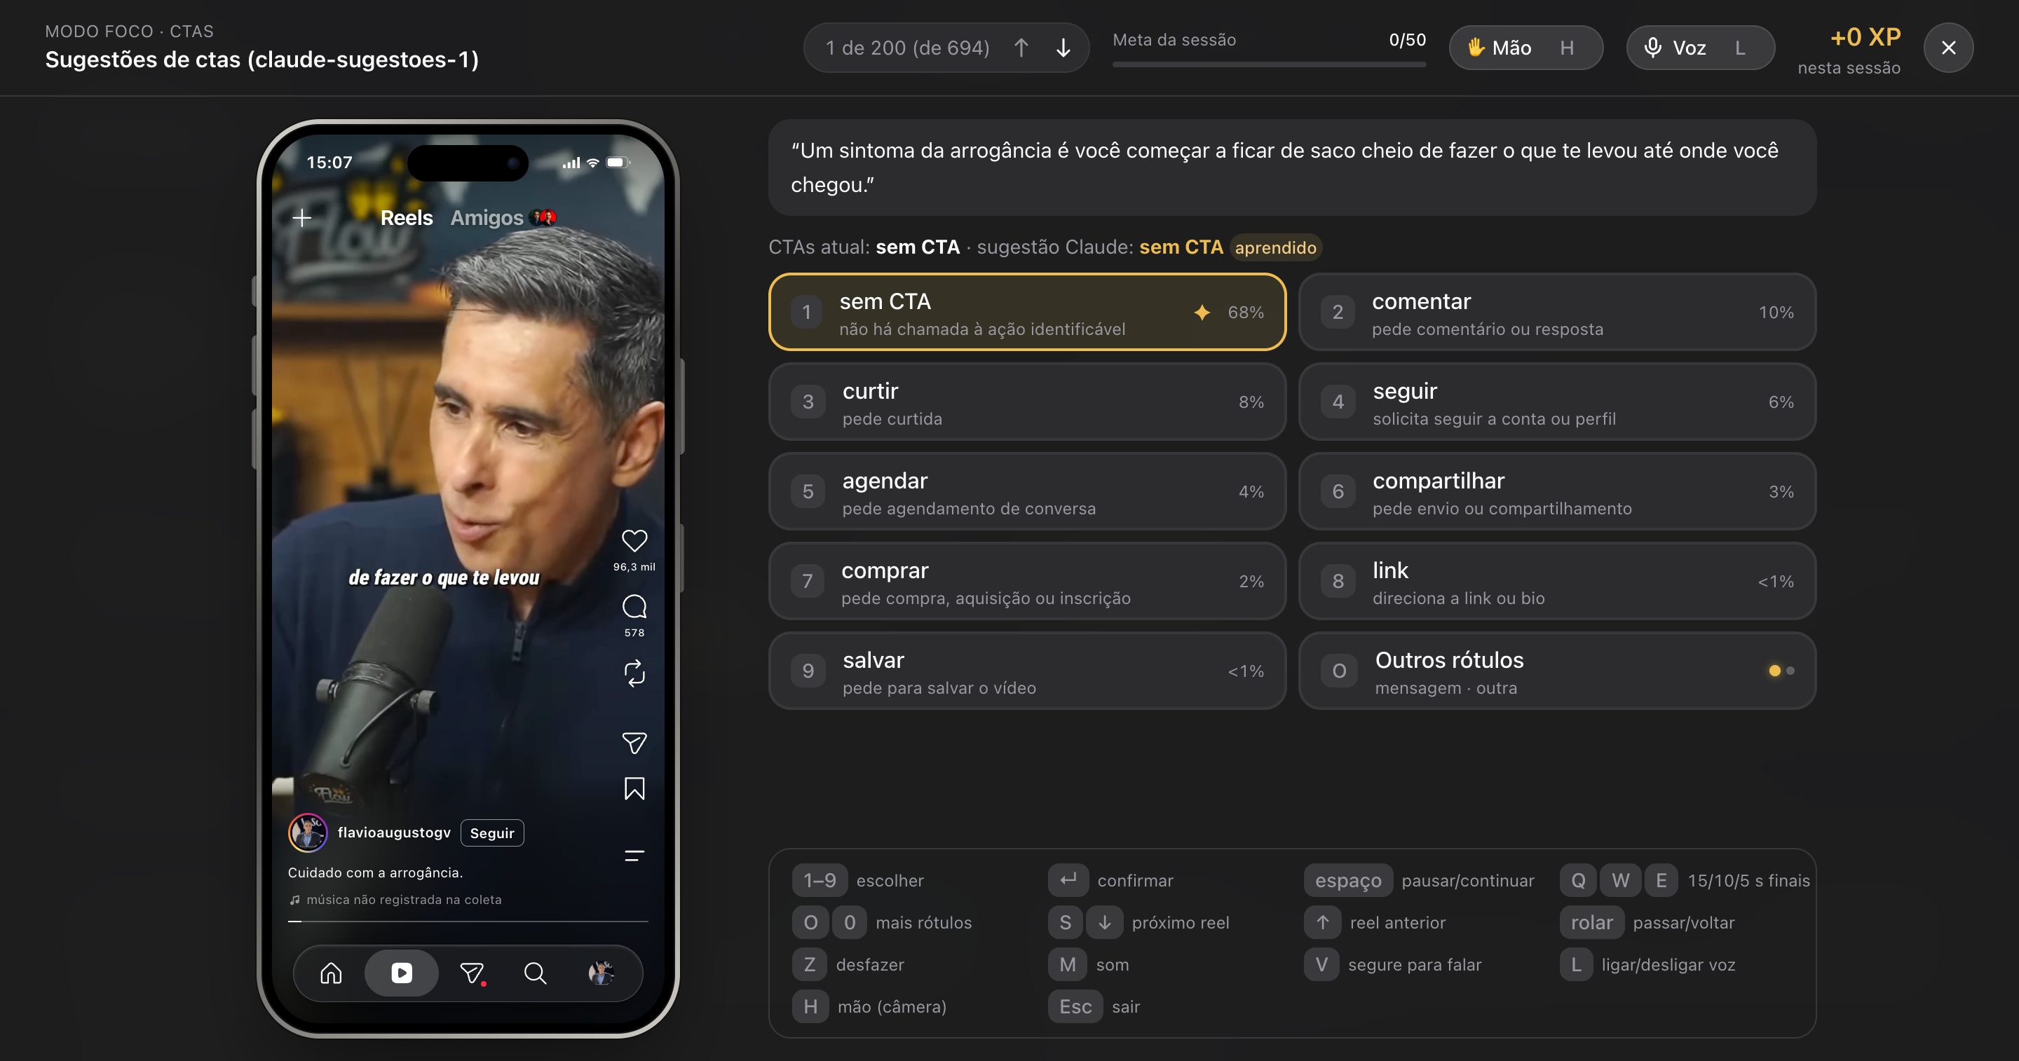Screen dimensions: 2019x1061
Task: Click the Seguir button next to flavioaugustogv
Action: point(492,833)
